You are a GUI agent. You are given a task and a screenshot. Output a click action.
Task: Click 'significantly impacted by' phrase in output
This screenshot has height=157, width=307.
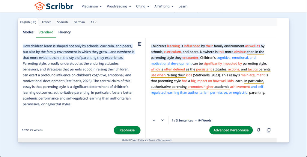(x=223, y=64)
